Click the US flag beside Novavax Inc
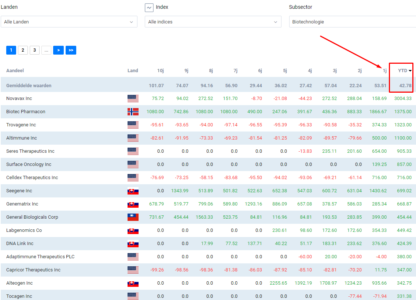The width and height of the screenshot is (416, 300). (x=133, y=99)
